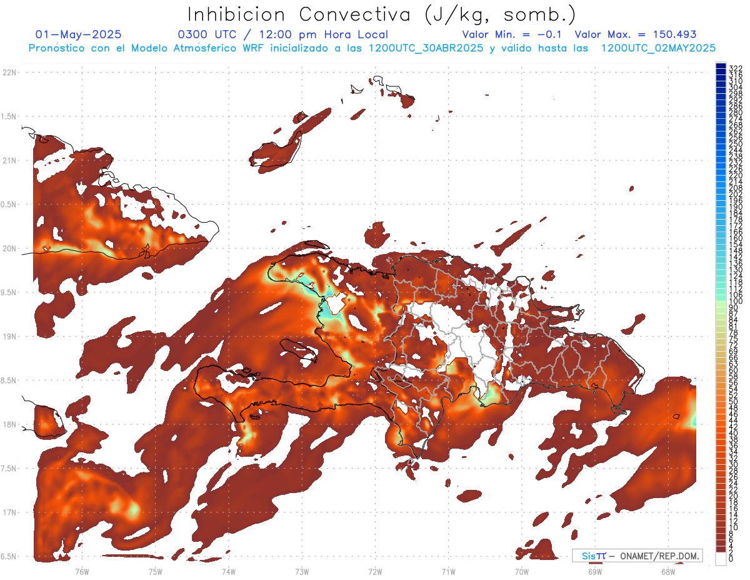Click the '100' color bar label

tap(736, 302)
